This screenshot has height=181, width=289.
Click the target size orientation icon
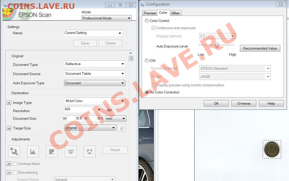pos(122,128)
